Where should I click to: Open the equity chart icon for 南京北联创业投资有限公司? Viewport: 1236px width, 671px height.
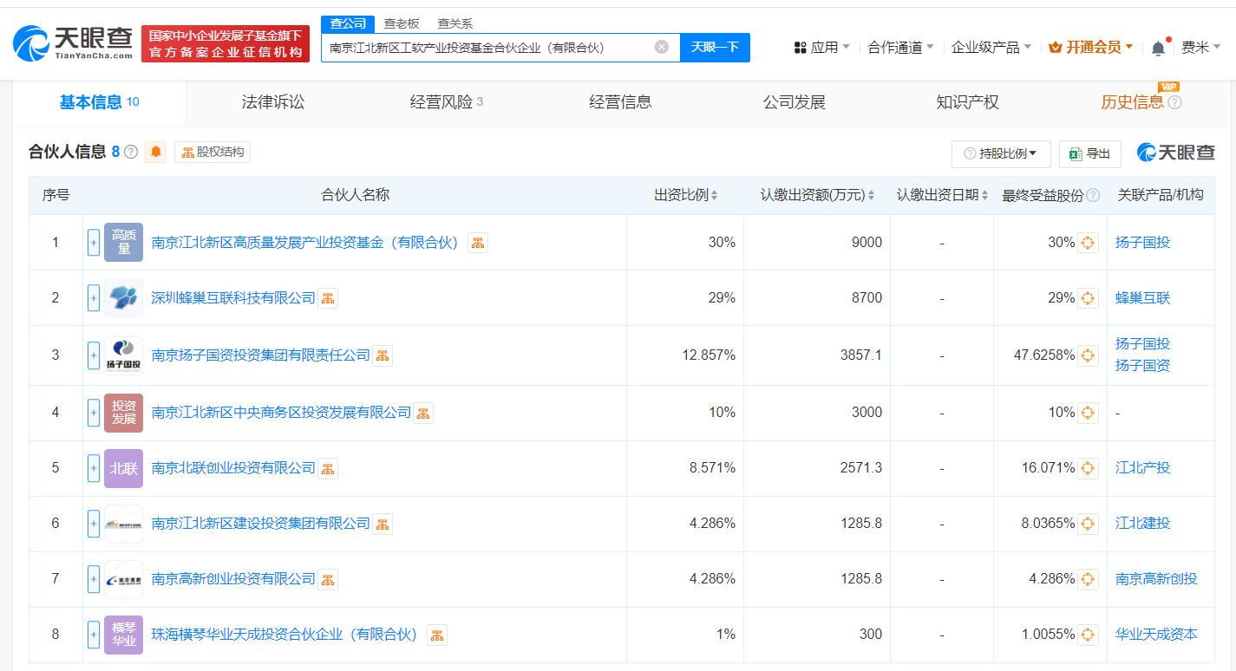coord(328,468)
